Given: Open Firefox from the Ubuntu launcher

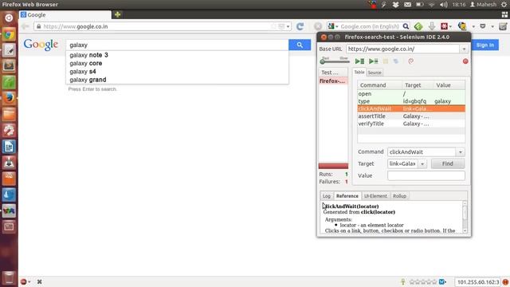Looking at the screenshot, I should coord(9,97).
